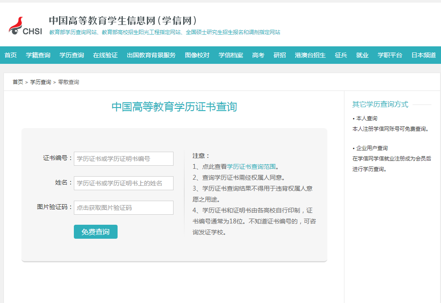Select 学历查询 in the top navigation
This screenshot has height=303, width=441.
(x=72, y=55)
